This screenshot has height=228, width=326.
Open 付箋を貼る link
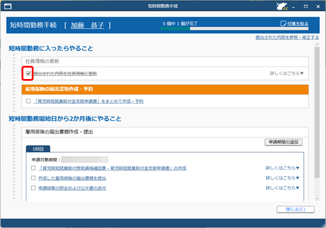(x=297, y=24)
